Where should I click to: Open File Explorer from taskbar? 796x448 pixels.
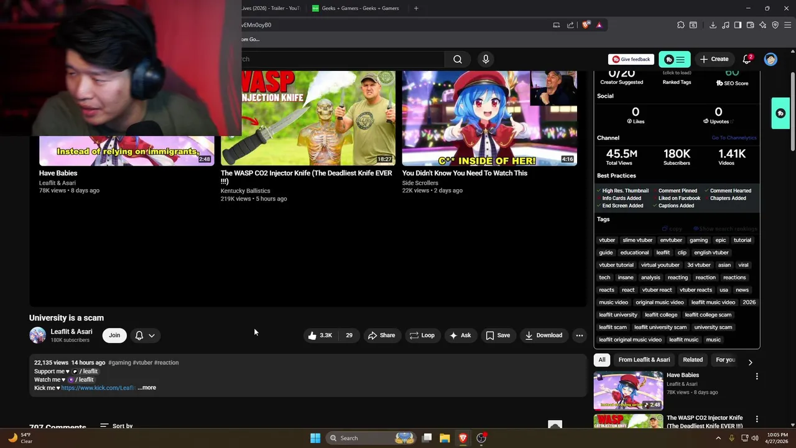(445, 438)
